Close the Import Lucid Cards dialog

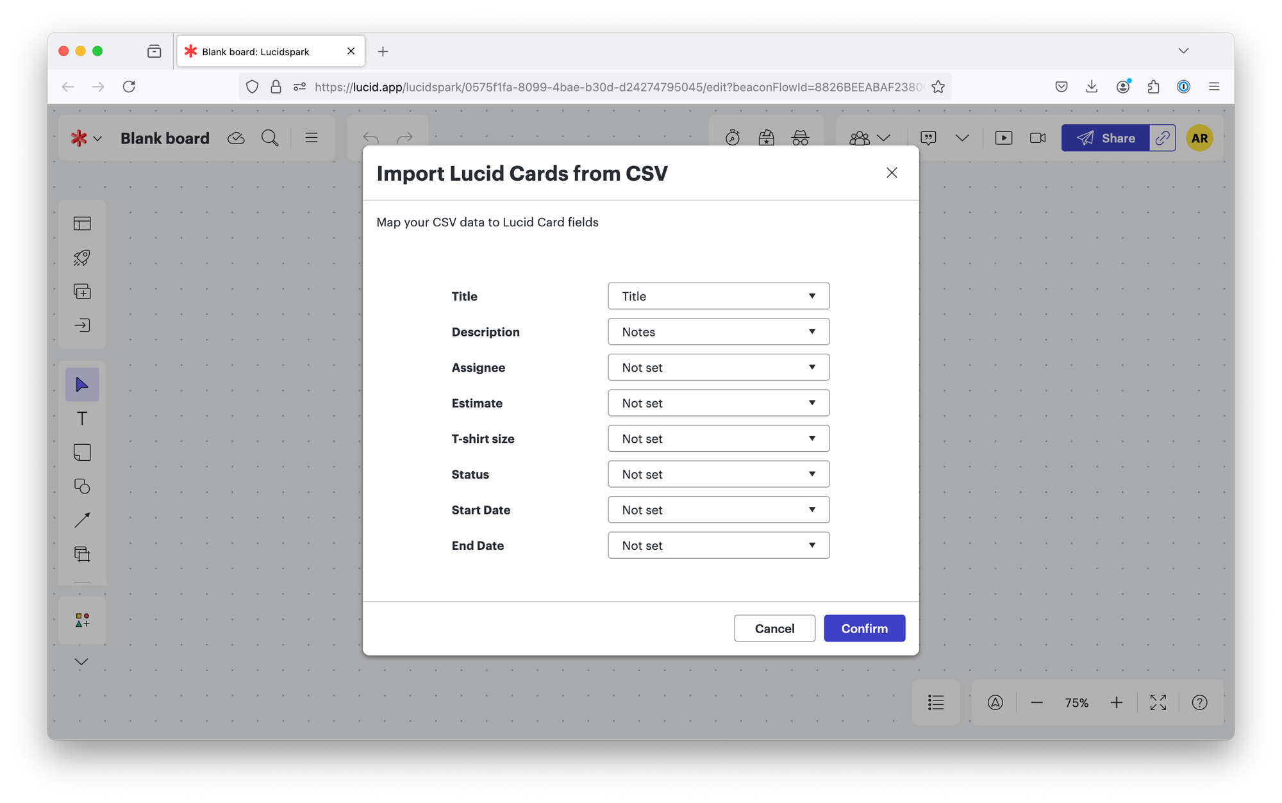click(x=892, y=173)
